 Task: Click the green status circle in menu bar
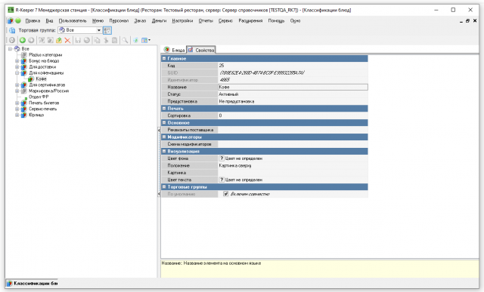click(x=18, y=20)
